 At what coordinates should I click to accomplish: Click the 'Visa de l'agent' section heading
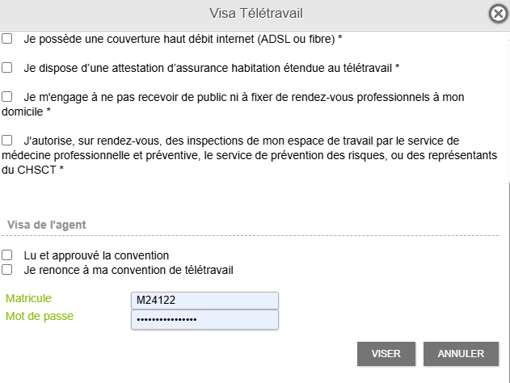click(x=47, y=225)
